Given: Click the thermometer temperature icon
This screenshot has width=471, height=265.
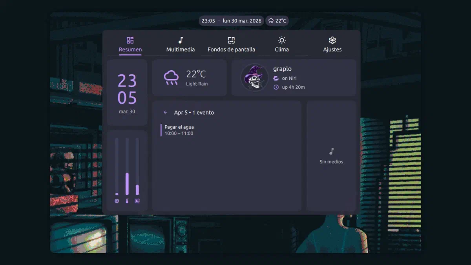Looking at the screenshot, I should point(127,201).
